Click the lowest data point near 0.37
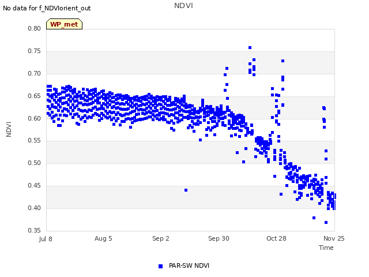This screenshot has width=369, height=277. click(x=326, y=222)
